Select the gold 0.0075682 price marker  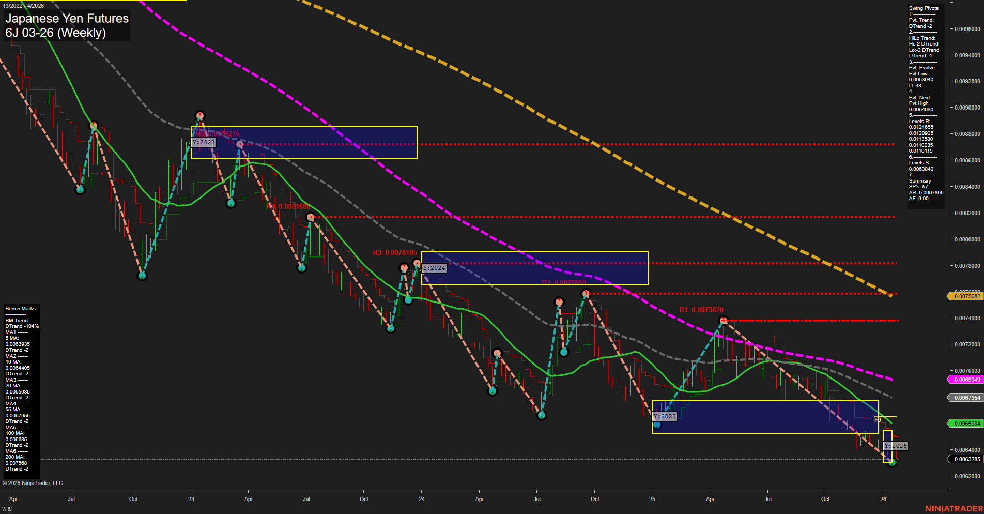click(966, 296)
